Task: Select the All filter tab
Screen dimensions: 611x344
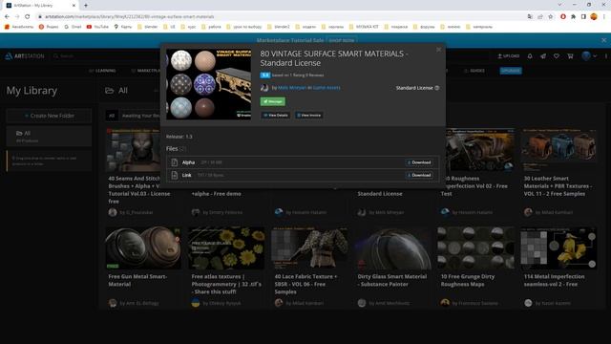Action: tap(112, 116)
